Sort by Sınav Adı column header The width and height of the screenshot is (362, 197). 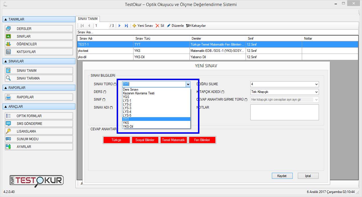(x=105, y=38)
